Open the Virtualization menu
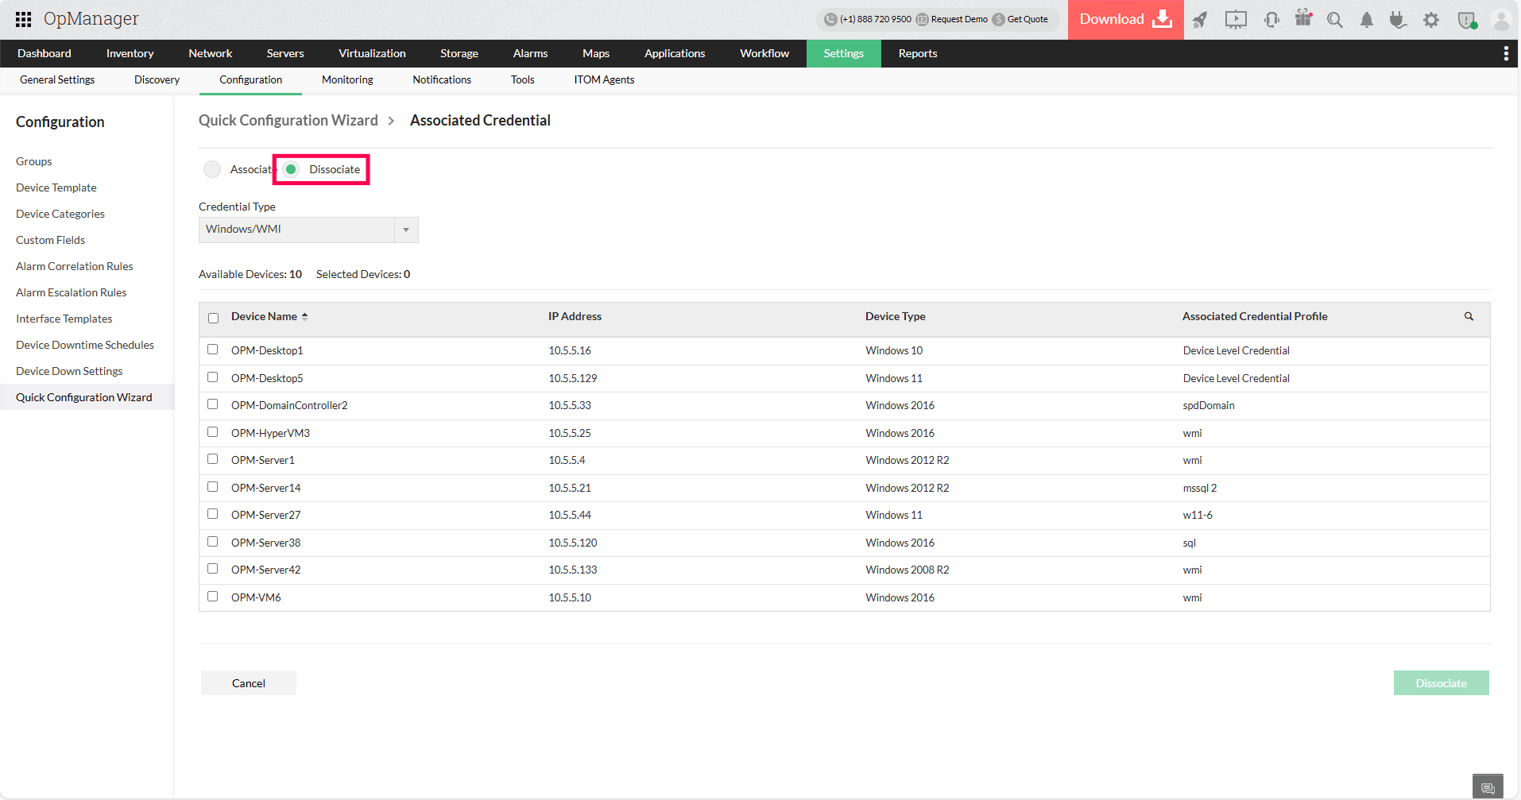The width and height of the screenshot is (1521, 800). click(x=371, y=53)
